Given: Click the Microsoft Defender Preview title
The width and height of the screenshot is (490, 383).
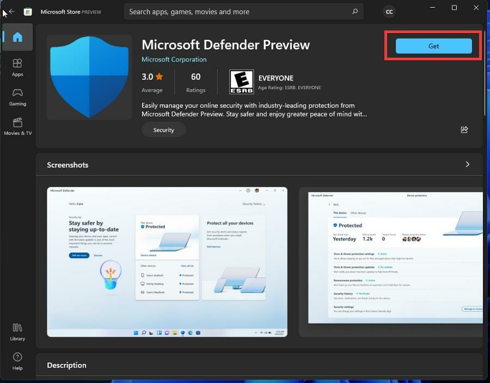Looking at the screenshot, I should (x=225, y=45).
